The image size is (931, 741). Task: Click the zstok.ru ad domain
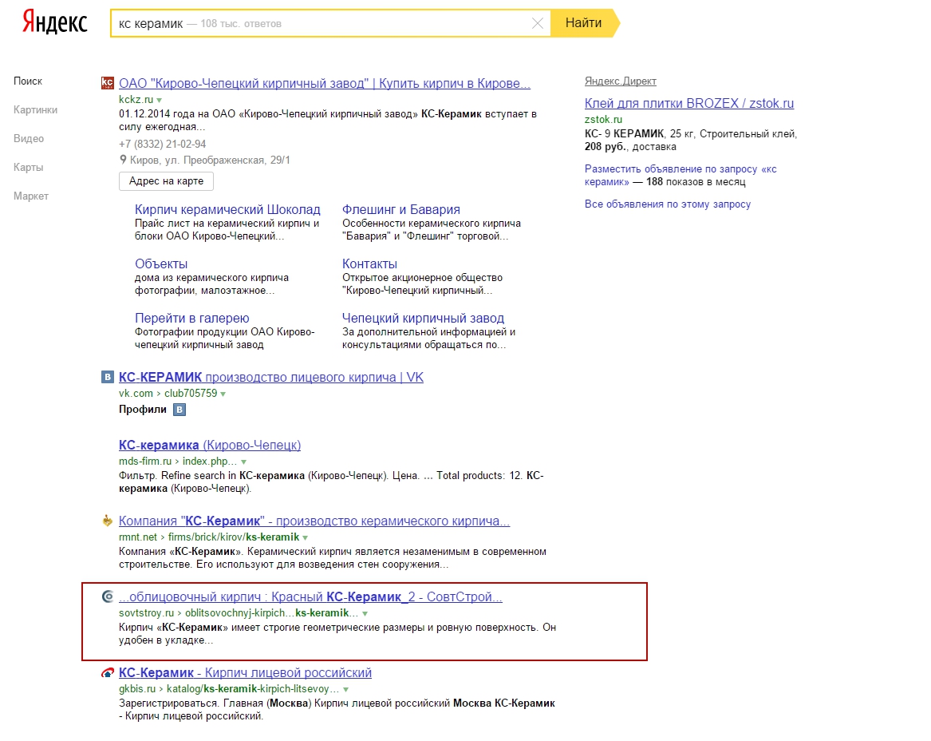click(603, 120)
